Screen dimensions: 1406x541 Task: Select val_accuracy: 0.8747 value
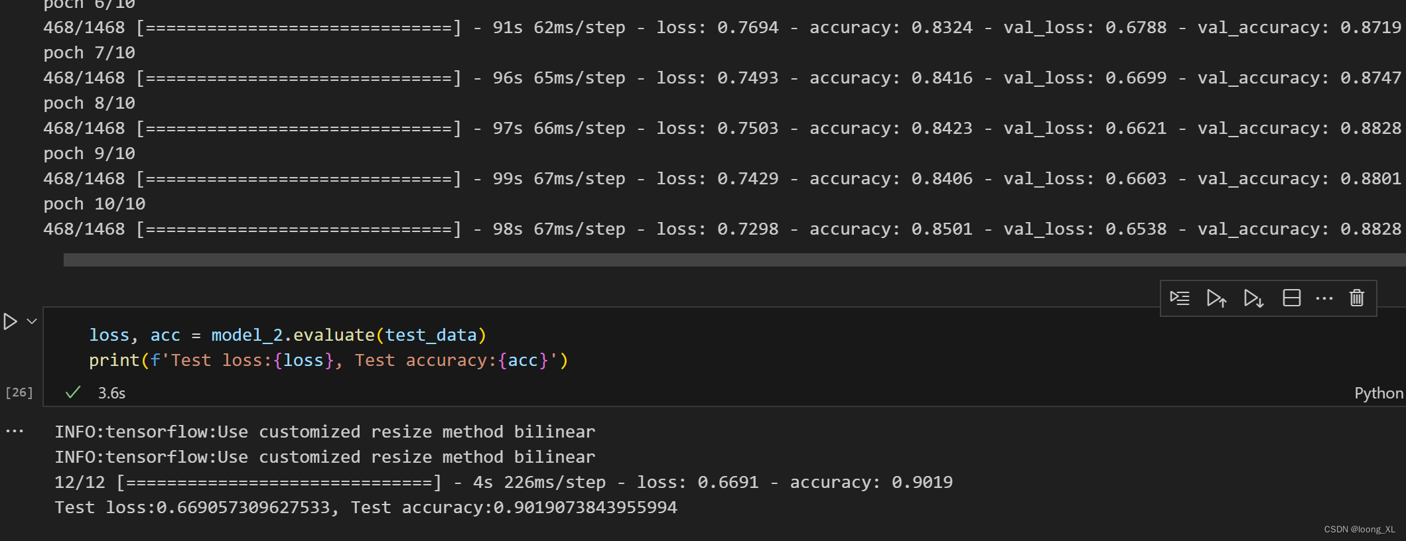tap(1299, 78)
